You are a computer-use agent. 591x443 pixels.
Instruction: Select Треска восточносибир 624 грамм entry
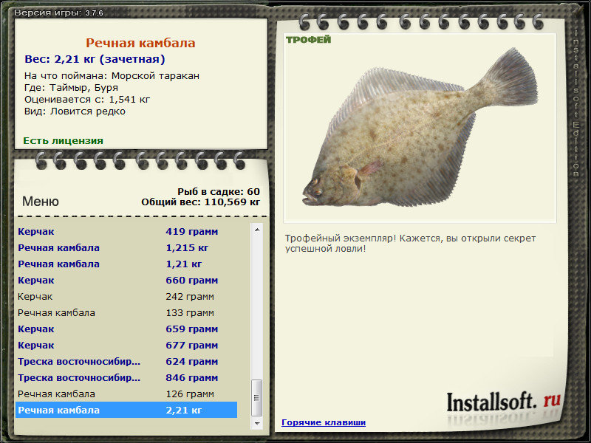coord(126,361)
